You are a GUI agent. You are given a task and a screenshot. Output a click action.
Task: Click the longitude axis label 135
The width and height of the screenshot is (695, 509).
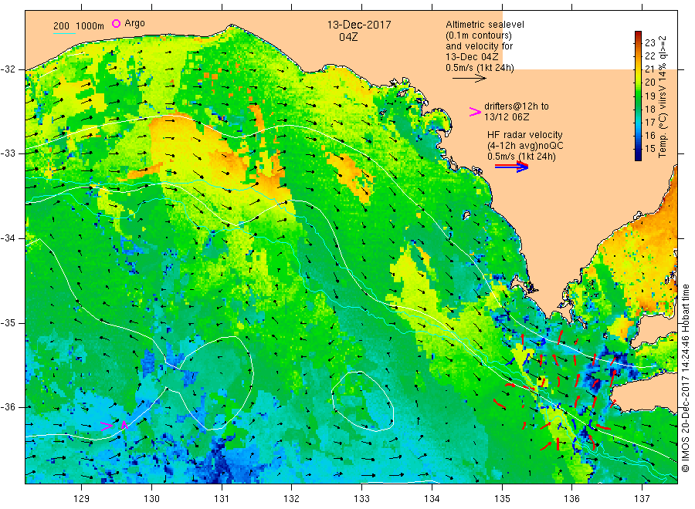click(502, 499)
